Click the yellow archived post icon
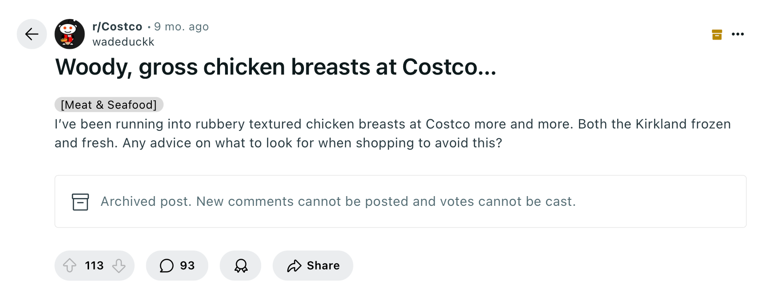The height and width of the screenshot is (303, 763). (717, 35)
